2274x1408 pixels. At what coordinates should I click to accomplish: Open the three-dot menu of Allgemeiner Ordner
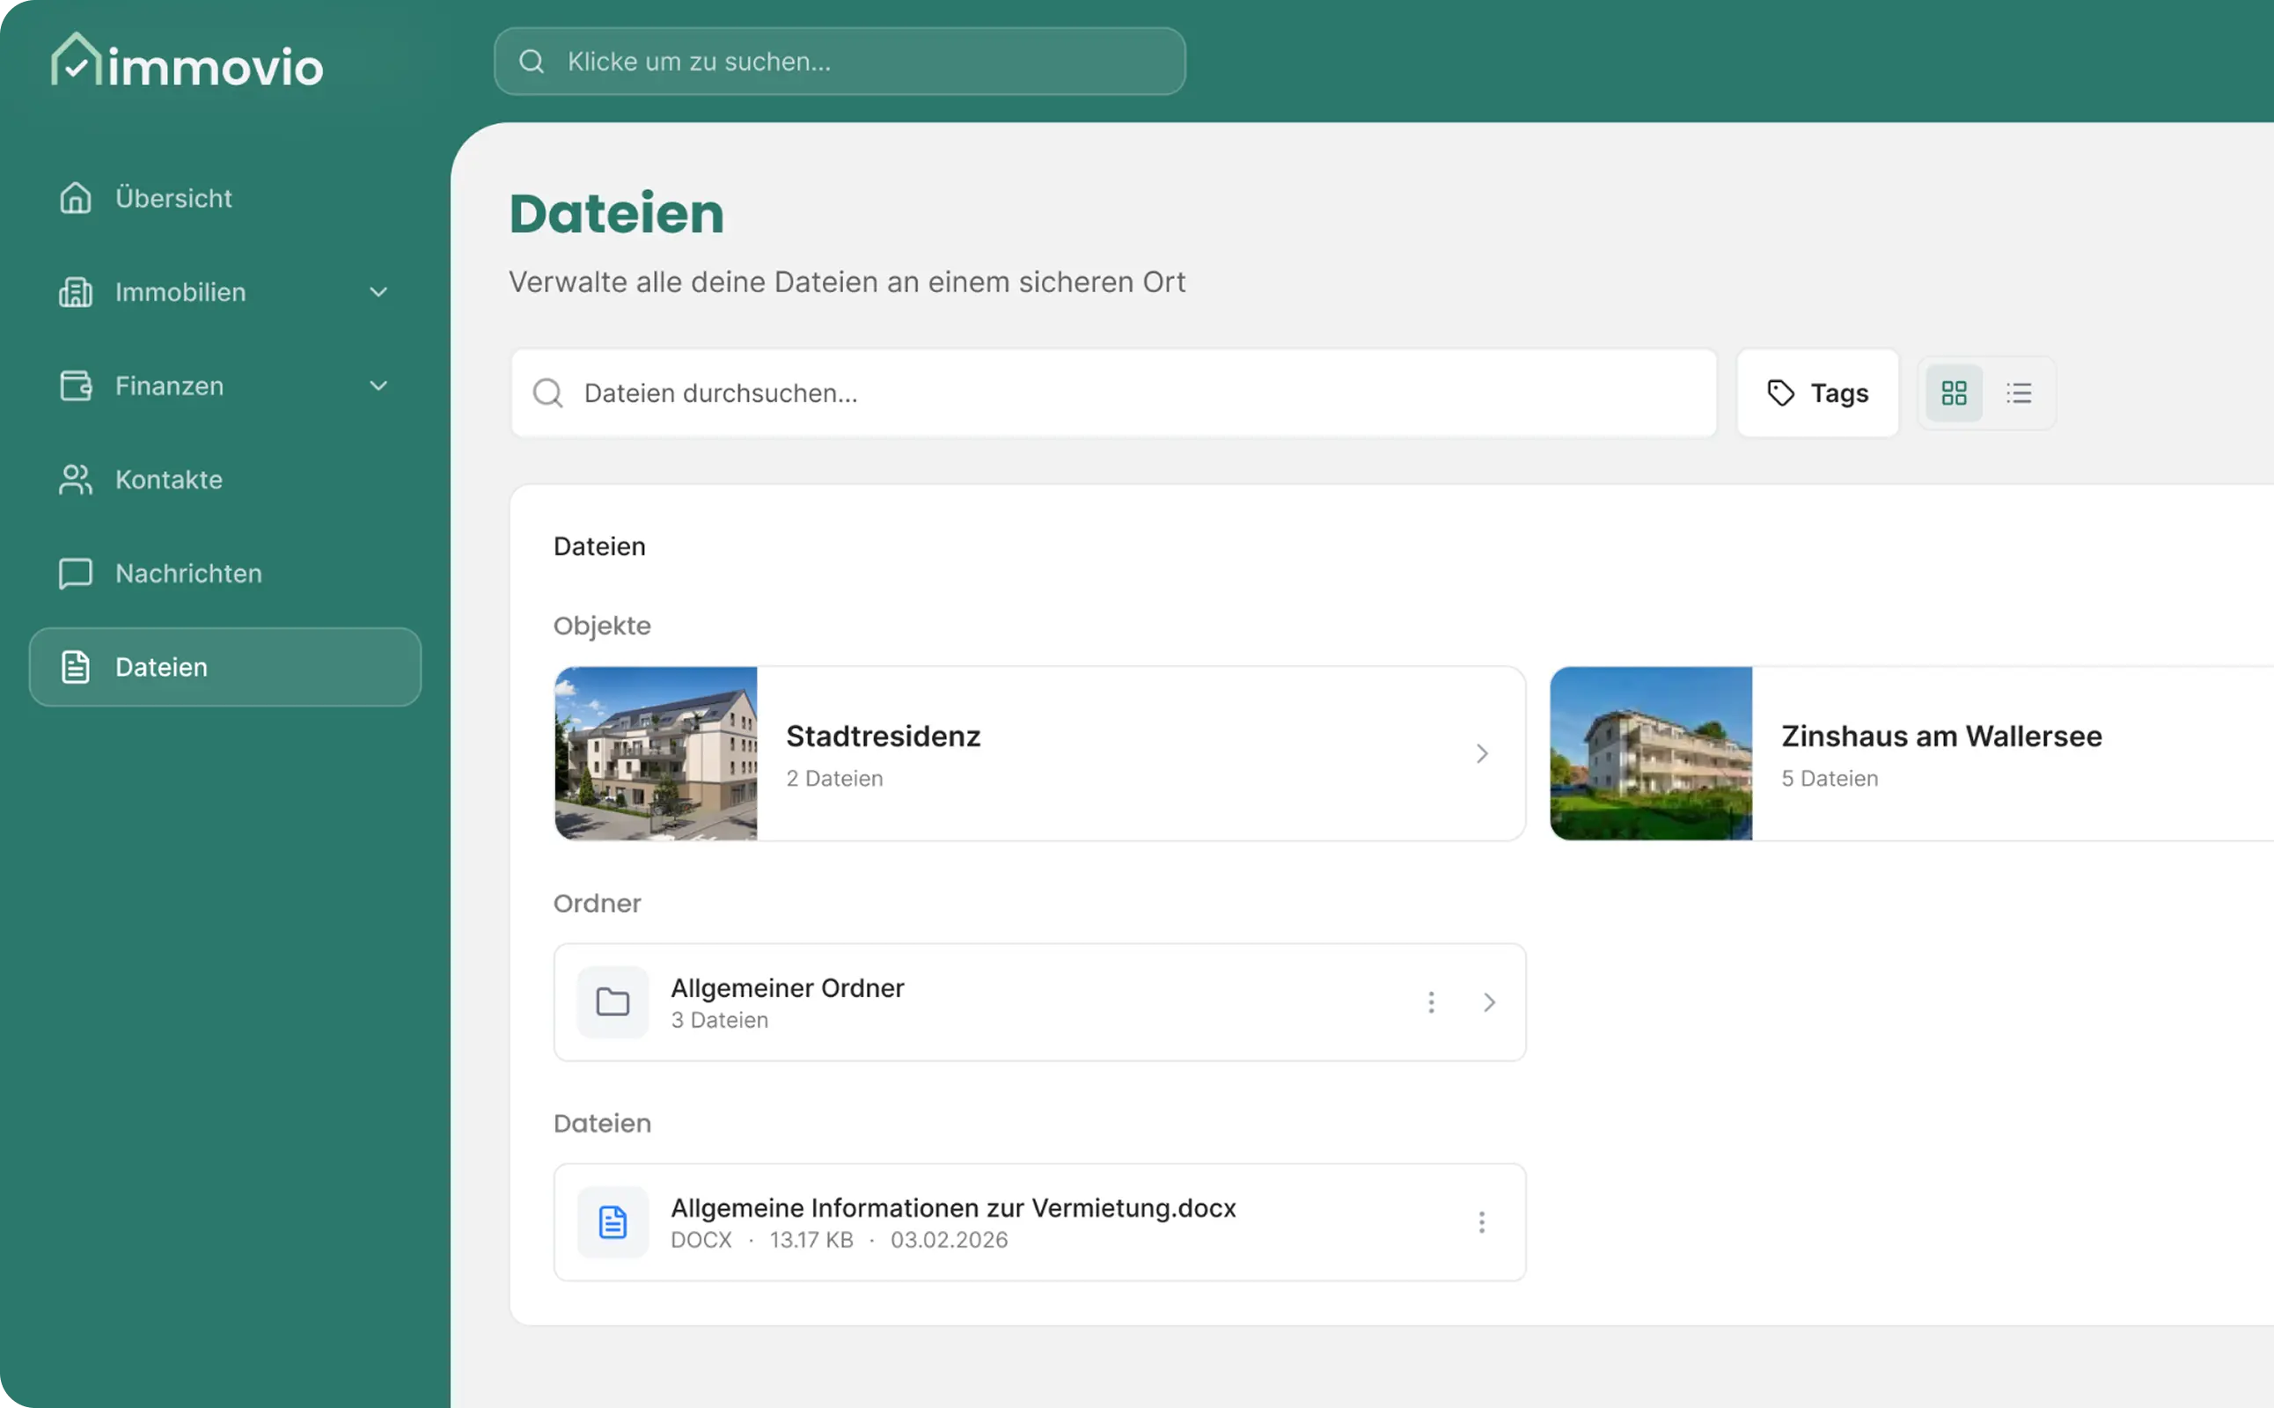point(1431,1002)
